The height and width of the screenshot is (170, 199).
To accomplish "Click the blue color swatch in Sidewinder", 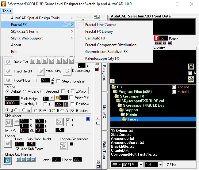I will pyautogui.click(x=88, y=119).
